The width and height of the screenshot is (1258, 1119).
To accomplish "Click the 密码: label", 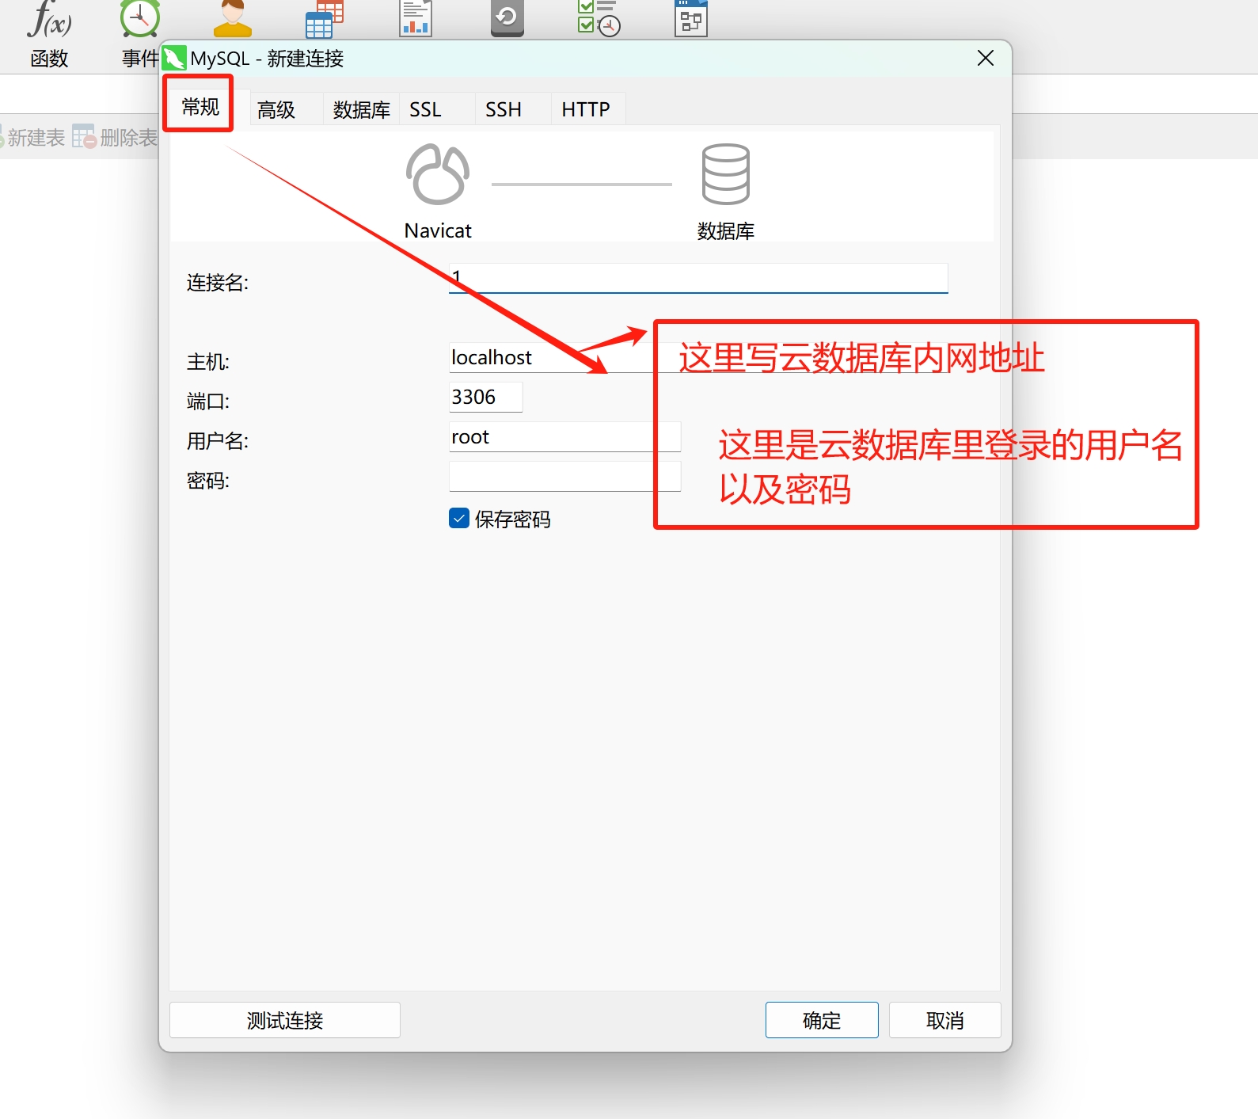I will 208,481.
